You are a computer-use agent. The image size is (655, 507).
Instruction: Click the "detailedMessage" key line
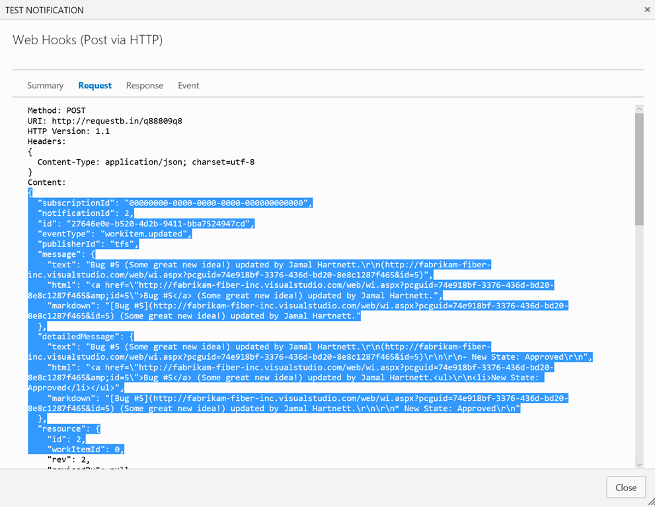(86, 337)
